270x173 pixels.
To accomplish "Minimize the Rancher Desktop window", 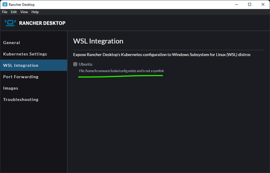I will (236, 4).
